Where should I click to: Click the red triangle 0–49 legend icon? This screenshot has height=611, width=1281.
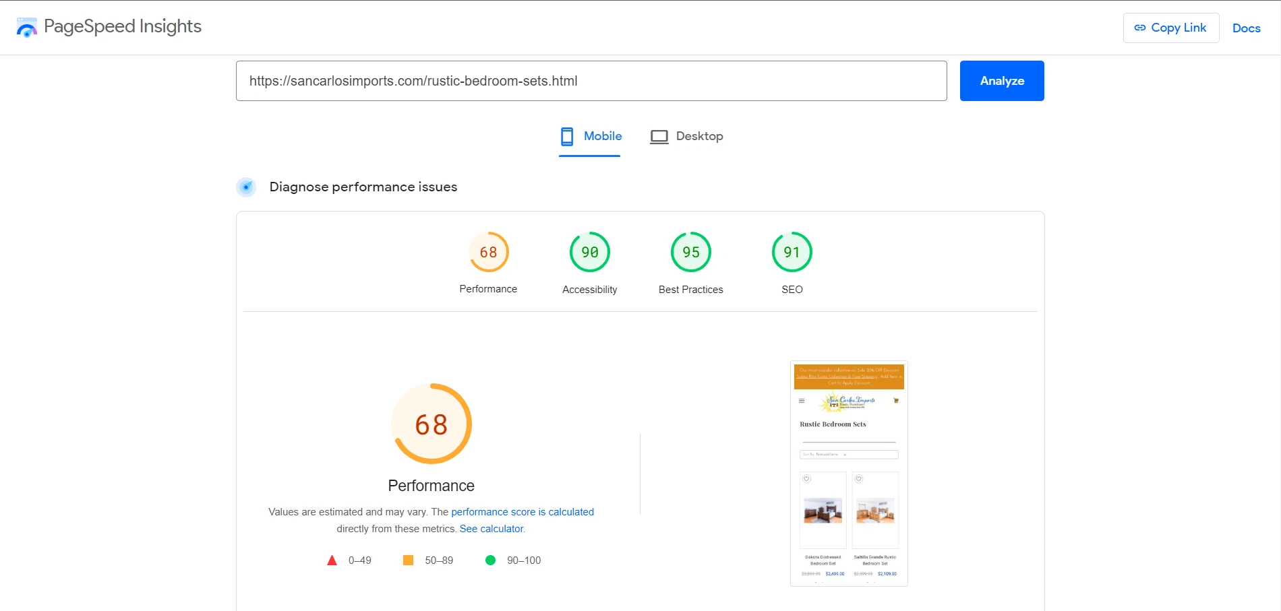pyautogui.click(x=332, y=560)
